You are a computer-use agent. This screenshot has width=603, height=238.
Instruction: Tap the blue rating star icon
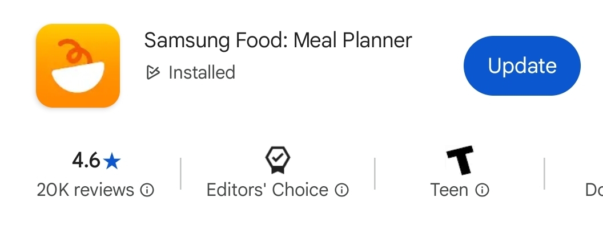coord(112,161)
